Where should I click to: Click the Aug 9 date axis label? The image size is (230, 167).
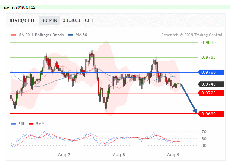(x=173, y=155)
